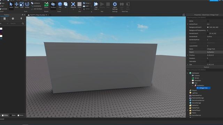Select Players service in Explorer
Screen dimensions: 223x125
click(193, 90)
